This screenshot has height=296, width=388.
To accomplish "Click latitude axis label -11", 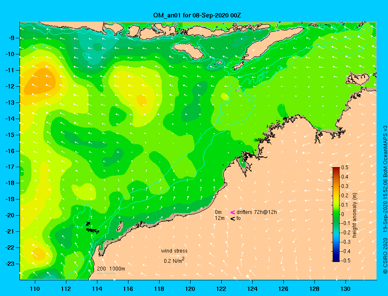I will [x=10, y=70].
